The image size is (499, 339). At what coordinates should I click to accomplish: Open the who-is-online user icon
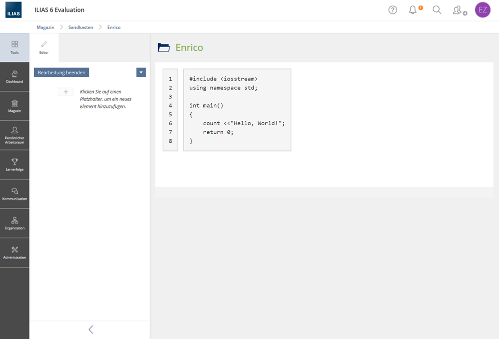pyautogui.click(x=458, y=10)
